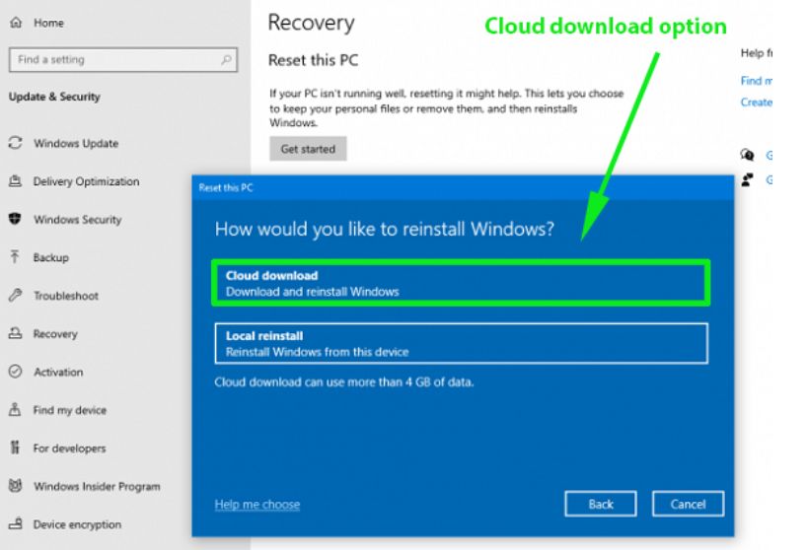Open Device encryption settings

[x=77, y=524]
